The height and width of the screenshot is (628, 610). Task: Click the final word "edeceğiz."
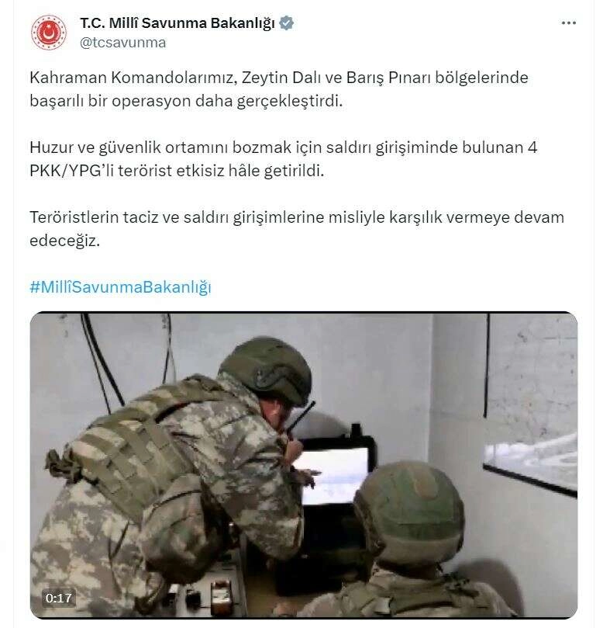65,241
